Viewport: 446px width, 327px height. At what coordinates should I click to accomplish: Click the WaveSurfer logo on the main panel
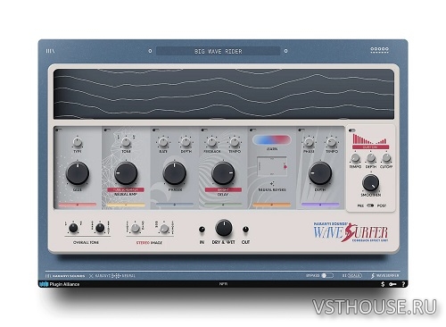pos(351,231)
